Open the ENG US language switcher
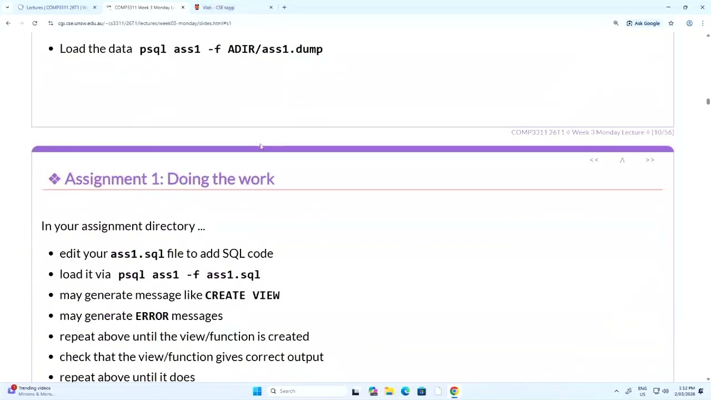Image resolution: width=711 pixels, height=400 pixels. click(x=642, y=391)
